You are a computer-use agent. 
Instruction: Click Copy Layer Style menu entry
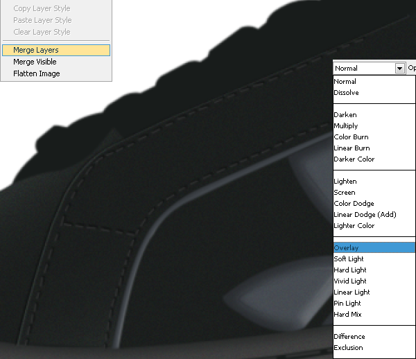point(56,8)
